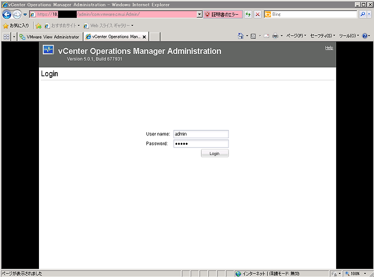The image size is (374, 277).
Task: Open the search provider dropdown arrow
Action: [369, 15]
